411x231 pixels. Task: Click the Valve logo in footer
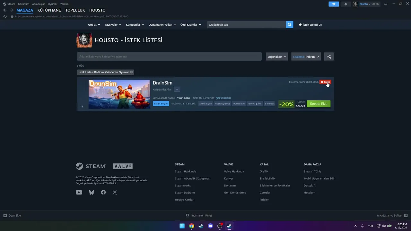pyautogui.click(x=123, y=166)
